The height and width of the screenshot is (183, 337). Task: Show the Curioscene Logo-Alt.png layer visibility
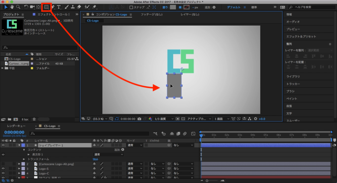click(3, 164)
